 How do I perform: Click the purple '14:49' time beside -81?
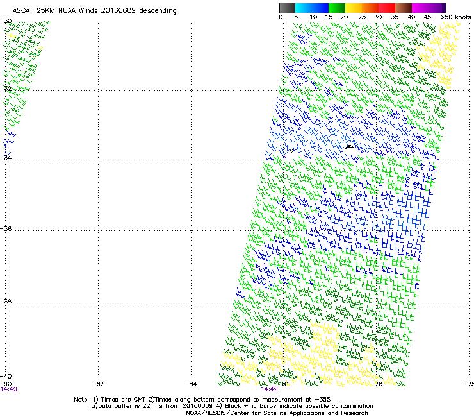tap(269, 389)
